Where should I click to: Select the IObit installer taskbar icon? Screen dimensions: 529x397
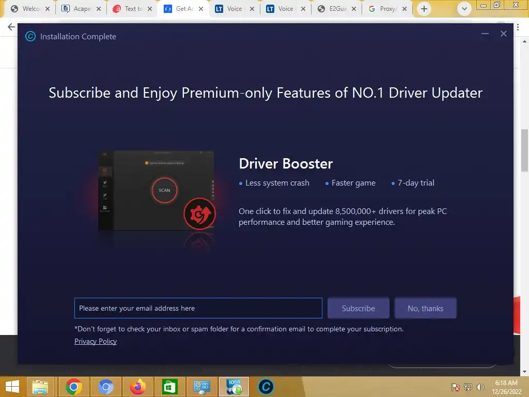(234, 387)
